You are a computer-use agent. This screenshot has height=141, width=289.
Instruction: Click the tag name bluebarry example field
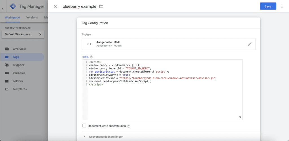click(79, 6)
